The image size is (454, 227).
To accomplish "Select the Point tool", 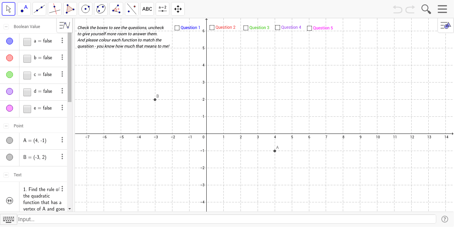I will point(24,9).
